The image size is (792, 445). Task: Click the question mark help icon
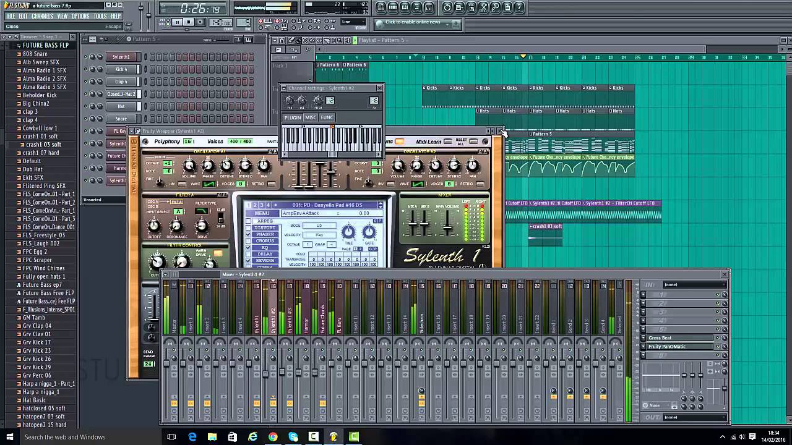(519, 7)
